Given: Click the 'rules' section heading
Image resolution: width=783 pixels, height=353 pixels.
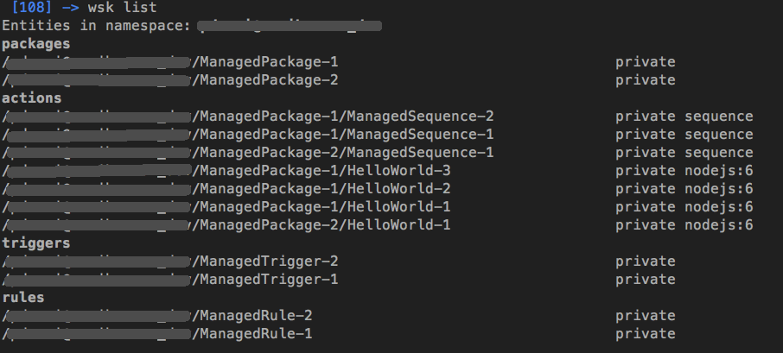Looking at the screenshot, I should 23,298.
